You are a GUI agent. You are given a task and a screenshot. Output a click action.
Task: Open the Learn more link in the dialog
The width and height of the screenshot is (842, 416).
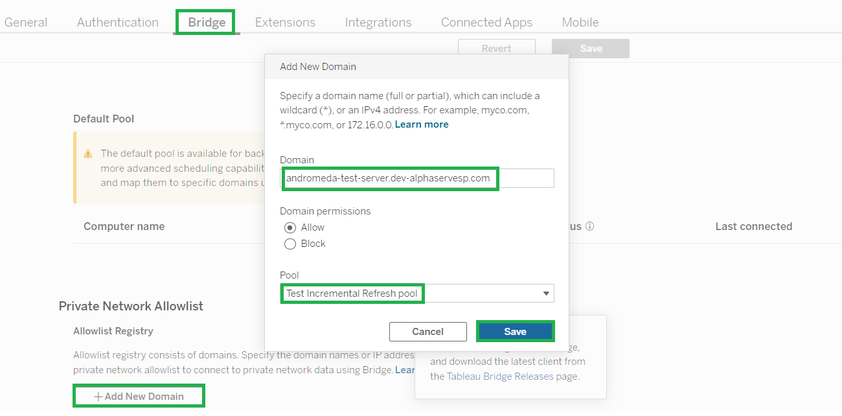pyautogui.click(x=422, y=124)
